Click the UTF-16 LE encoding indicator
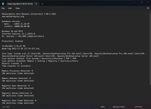The height and width of the screenshot is (109, 151). coord(138,107)
